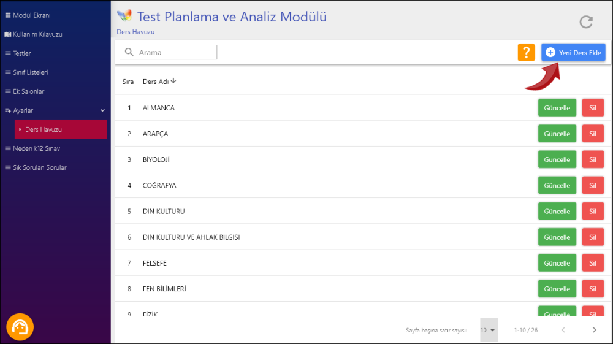Open Kullanım Kılavuzu menu item
The height and width of the screenshot is (344, 613).
click(x=37, y=34)
